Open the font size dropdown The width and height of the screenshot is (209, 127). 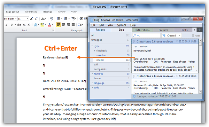[27, 19]
